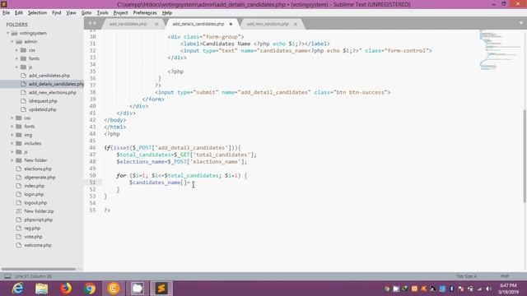Open reg.php file

coord(32,229)
